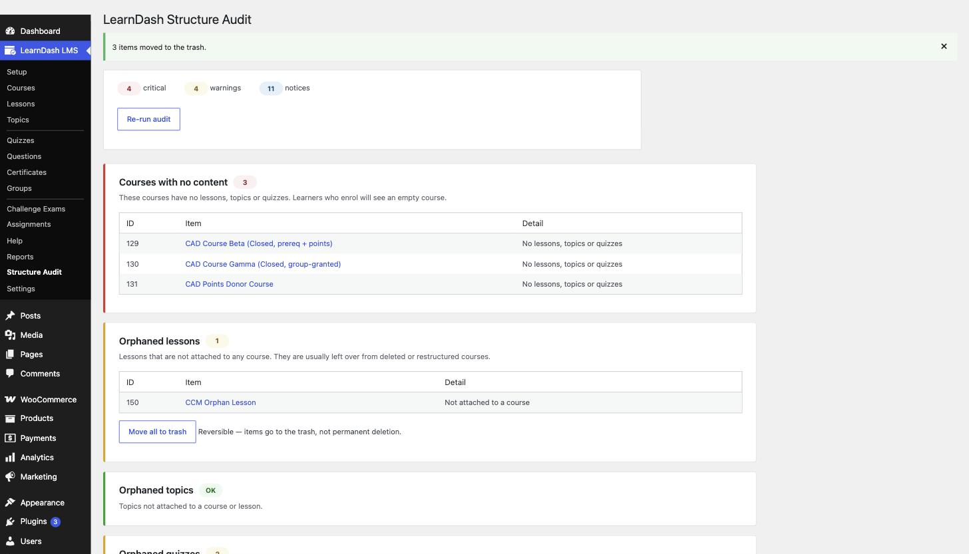969x554 pixels.
Task: Click the Payments dollar icon
Action: point(10,438)
